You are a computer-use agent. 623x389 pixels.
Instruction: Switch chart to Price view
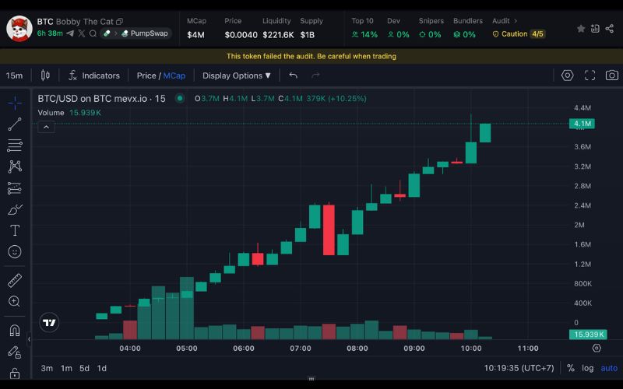click(x=146, y=75)
